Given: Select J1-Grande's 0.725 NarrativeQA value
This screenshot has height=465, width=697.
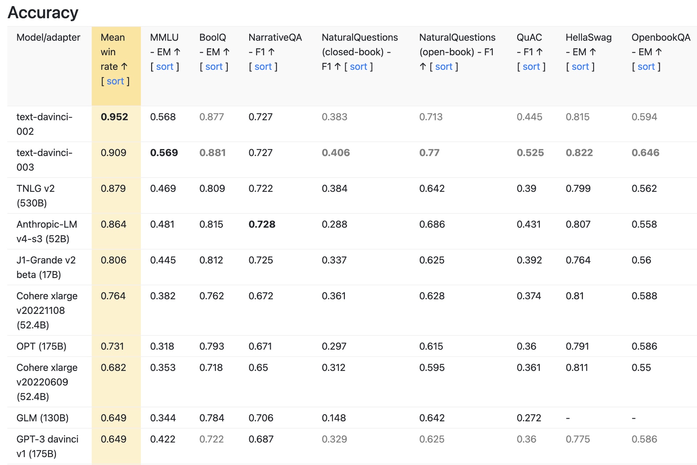Looking at the screenshot, I should (261, 260).
